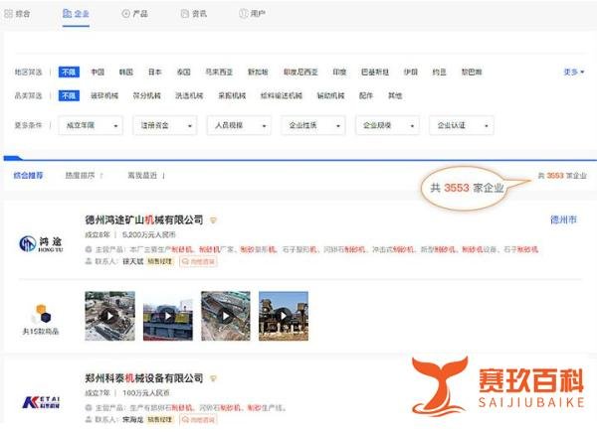
Task: Open the 人员规模 dropdown
Action: [x=239, y=125]
